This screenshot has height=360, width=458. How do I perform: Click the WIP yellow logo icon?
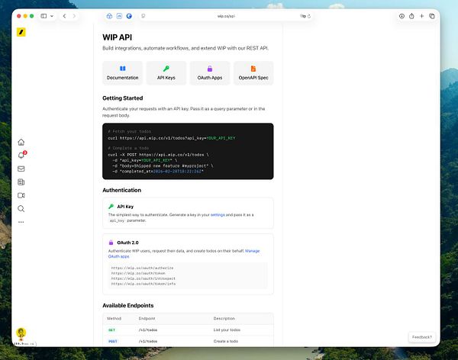(21, 32)
